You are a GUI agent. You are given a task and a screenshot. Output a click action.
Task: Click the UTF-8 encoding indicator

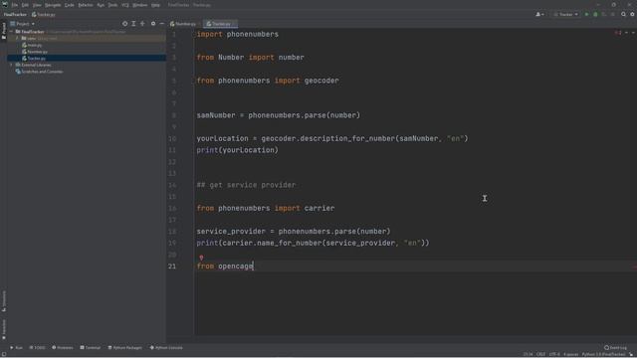(x=554, y=354)
